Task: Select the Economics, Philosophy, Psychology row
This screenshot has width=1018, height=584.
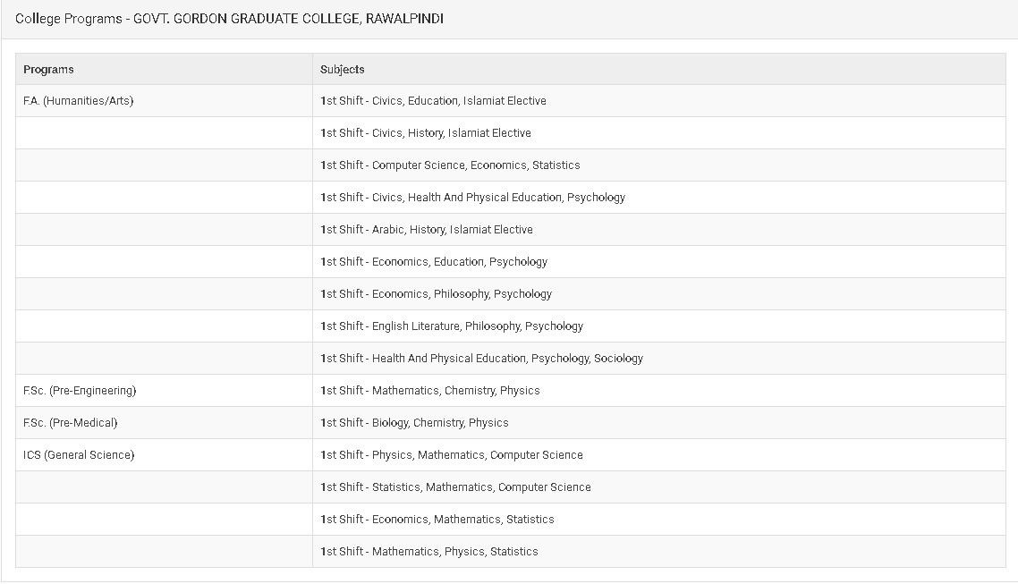Action: (x=436, y=294)
